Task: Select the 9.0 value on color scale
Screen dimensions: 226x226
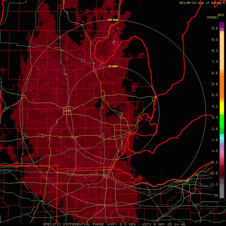Action: (x=215, y=39)
